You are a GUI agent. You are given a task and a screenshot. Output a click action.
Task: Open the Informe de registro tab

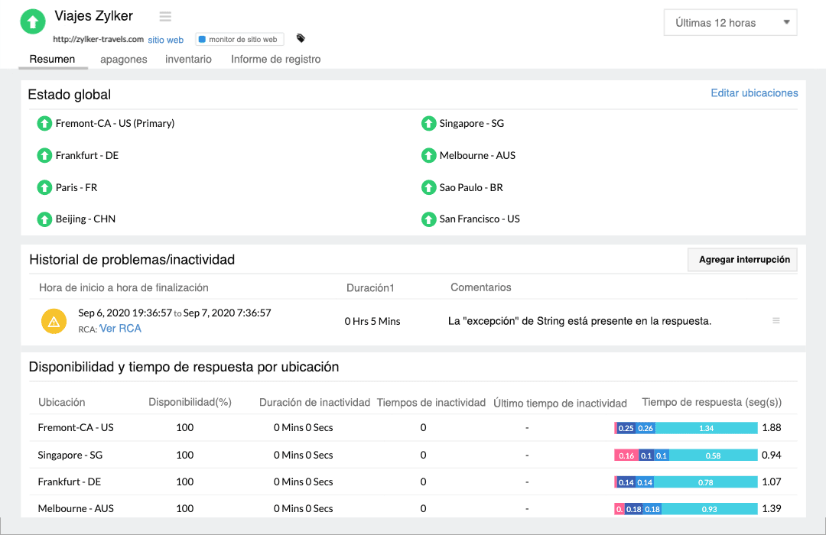275,59
